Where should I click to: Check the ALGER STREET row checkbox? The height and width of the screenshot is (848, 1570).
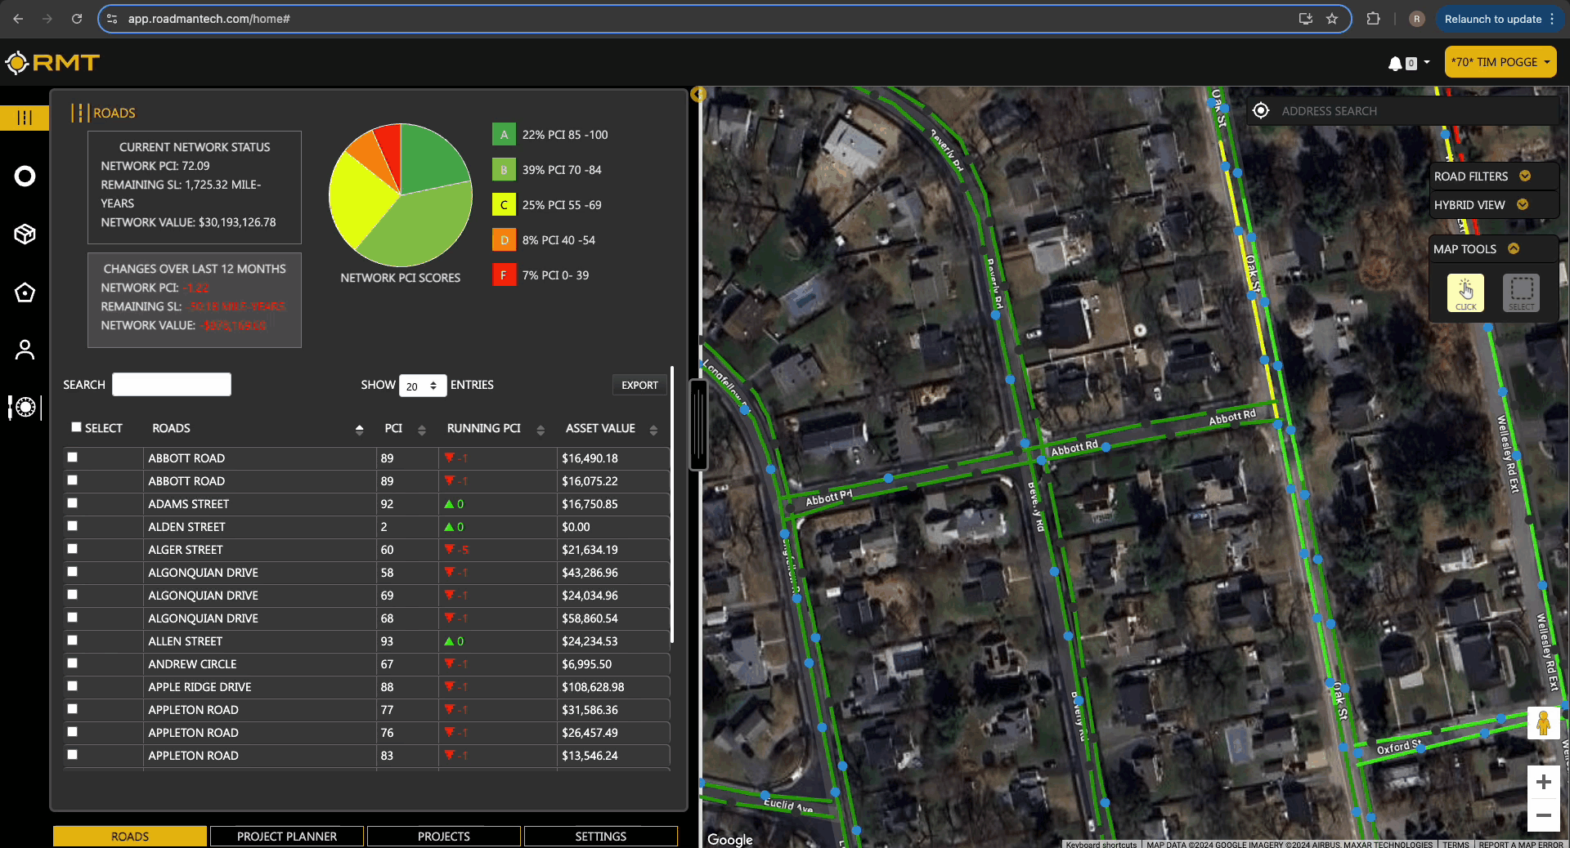point(74,550)
